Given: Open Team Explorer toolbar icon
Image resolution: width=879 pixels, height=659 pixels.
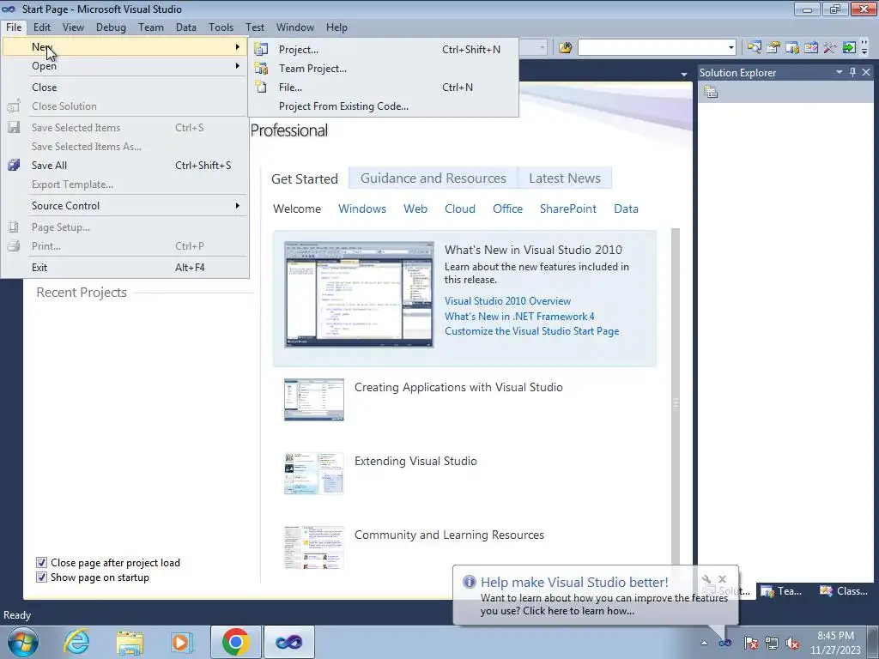Looking at the screenshot, I should point(792,48).
